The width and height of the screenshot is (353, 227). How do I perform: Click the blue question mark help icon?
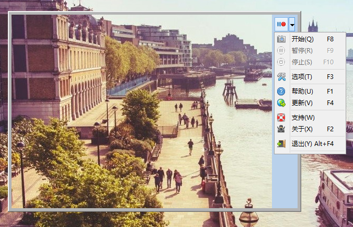tap(281, 92)
